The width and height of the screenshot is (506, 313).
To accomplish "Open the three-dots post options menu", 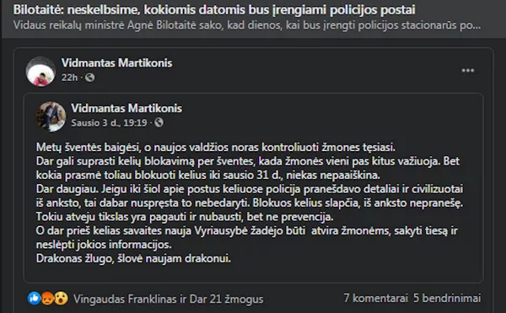I will click(467, 71).
